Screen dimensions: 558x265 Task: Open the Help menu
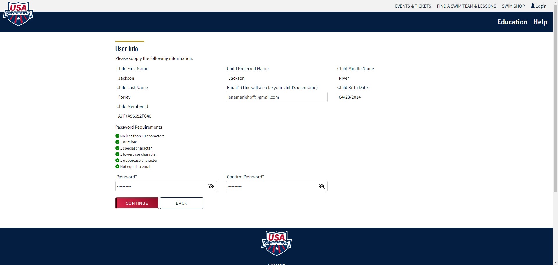click(x=540, y=22)
